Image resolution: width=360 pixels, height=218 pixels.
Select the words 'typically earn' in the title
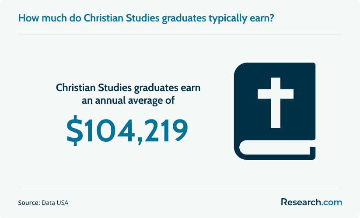point(239,19)
